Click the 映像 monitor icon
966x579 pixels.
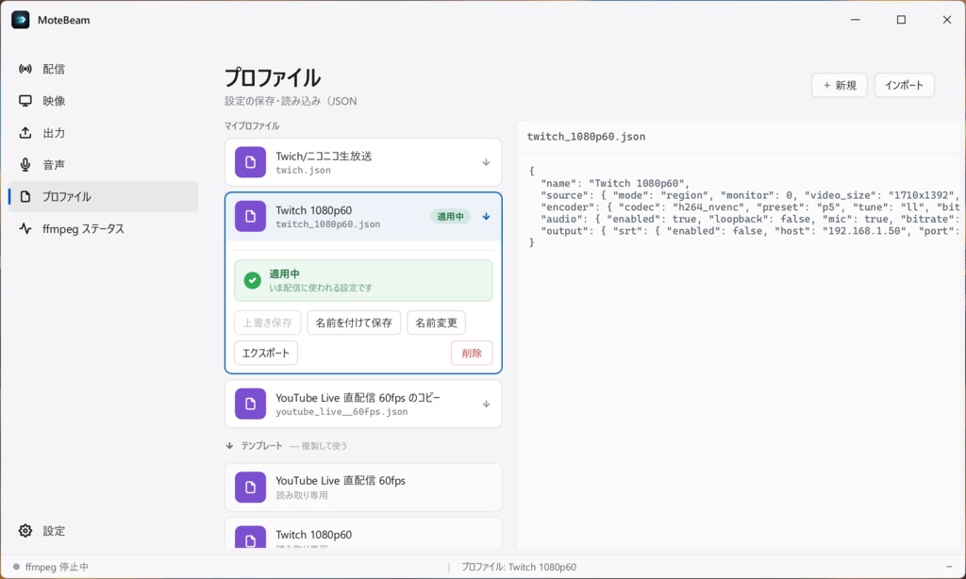point(25,101)
